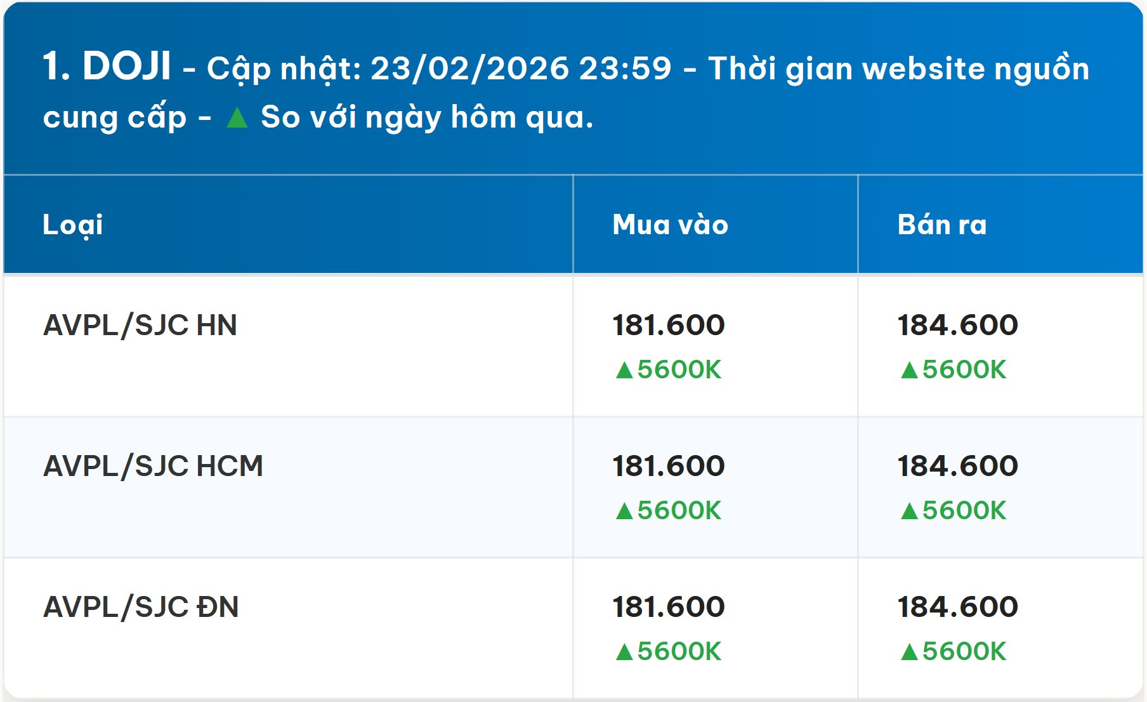
Task: Click the AVPL/SJC HCM row label
Action: 153,466
